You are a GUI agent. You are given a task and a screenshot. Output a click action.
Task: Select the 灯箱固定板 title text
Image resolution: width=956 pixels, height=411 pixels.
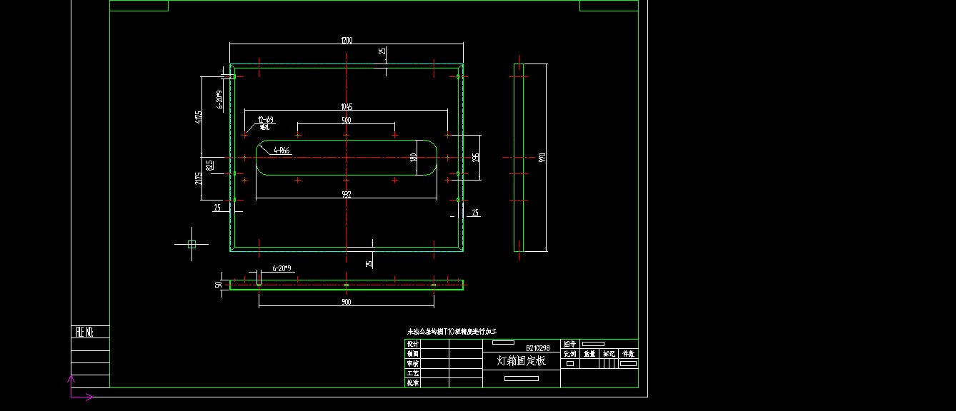coord(522,361)
